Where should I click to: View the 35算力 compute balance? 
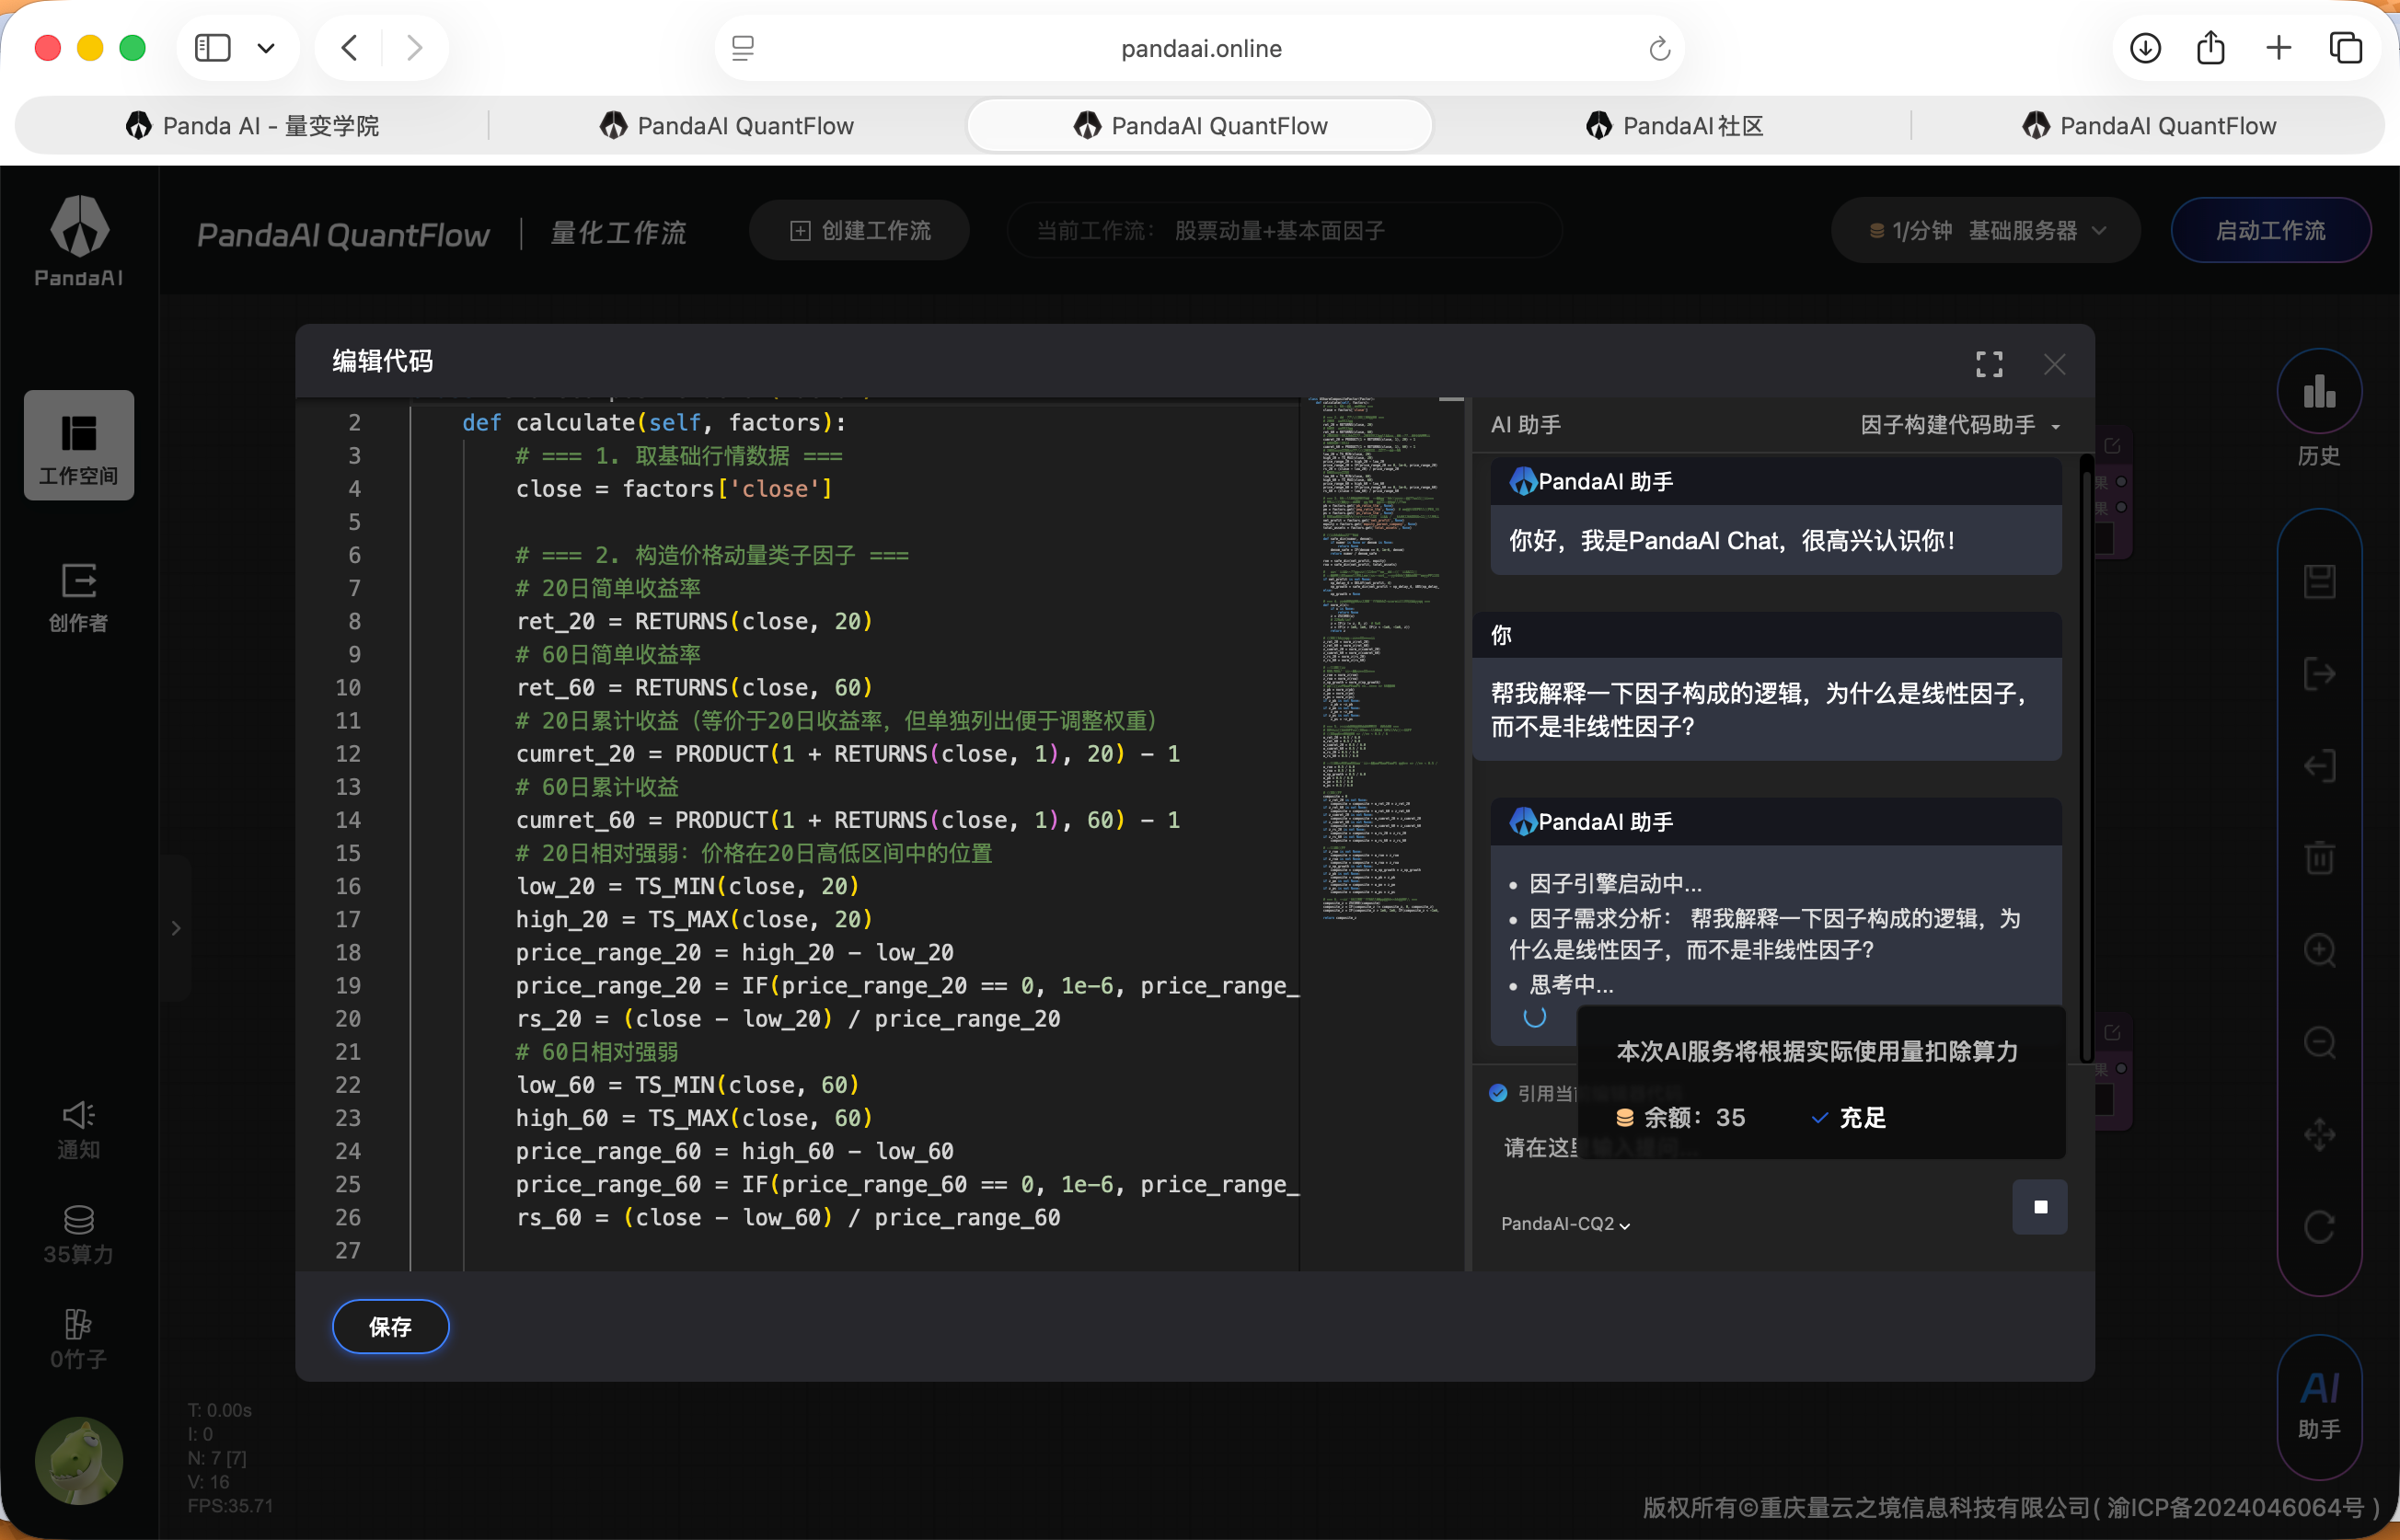pos(79,1234)
